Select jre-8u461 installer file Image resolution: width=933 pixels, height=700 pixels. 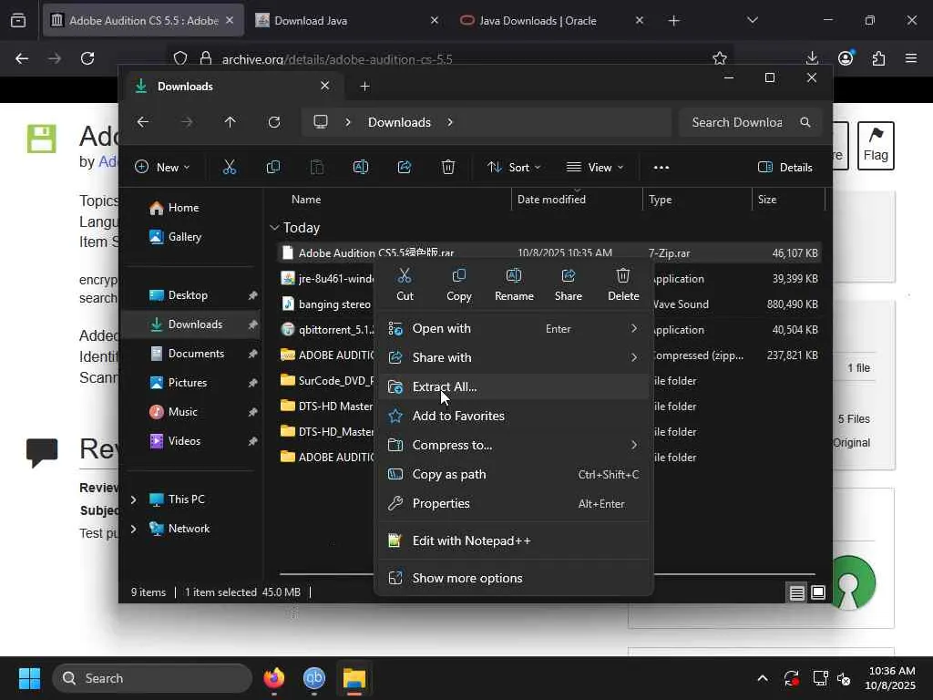(x=327, y=279)
